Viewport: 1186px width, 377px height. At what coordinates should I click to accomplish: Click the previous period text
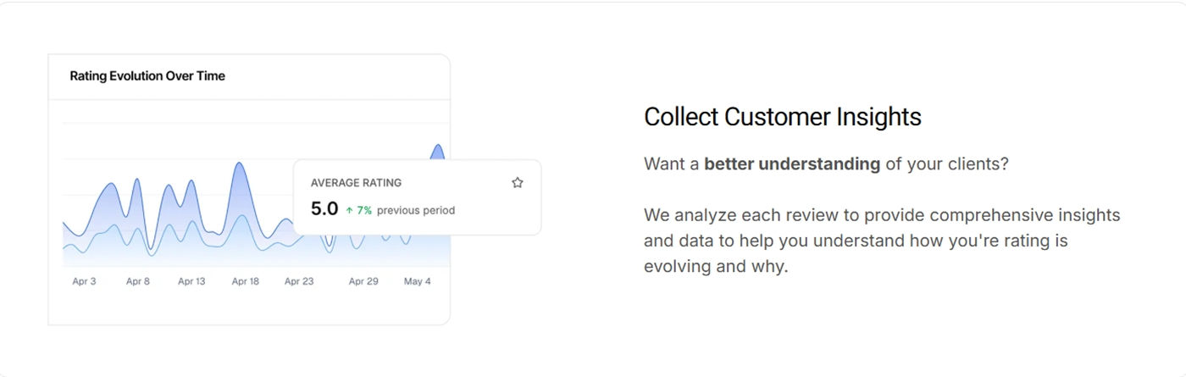point(416,210)
